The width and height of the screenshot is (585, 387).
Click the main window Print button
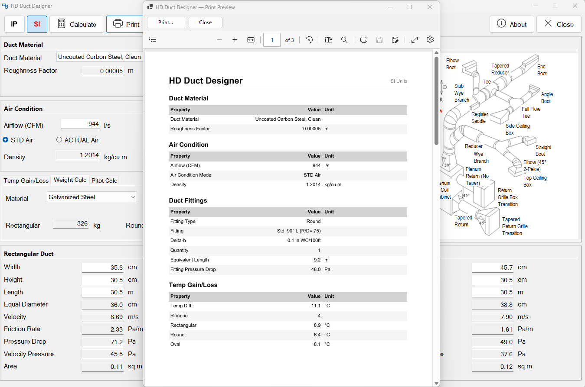click(125, 24)
